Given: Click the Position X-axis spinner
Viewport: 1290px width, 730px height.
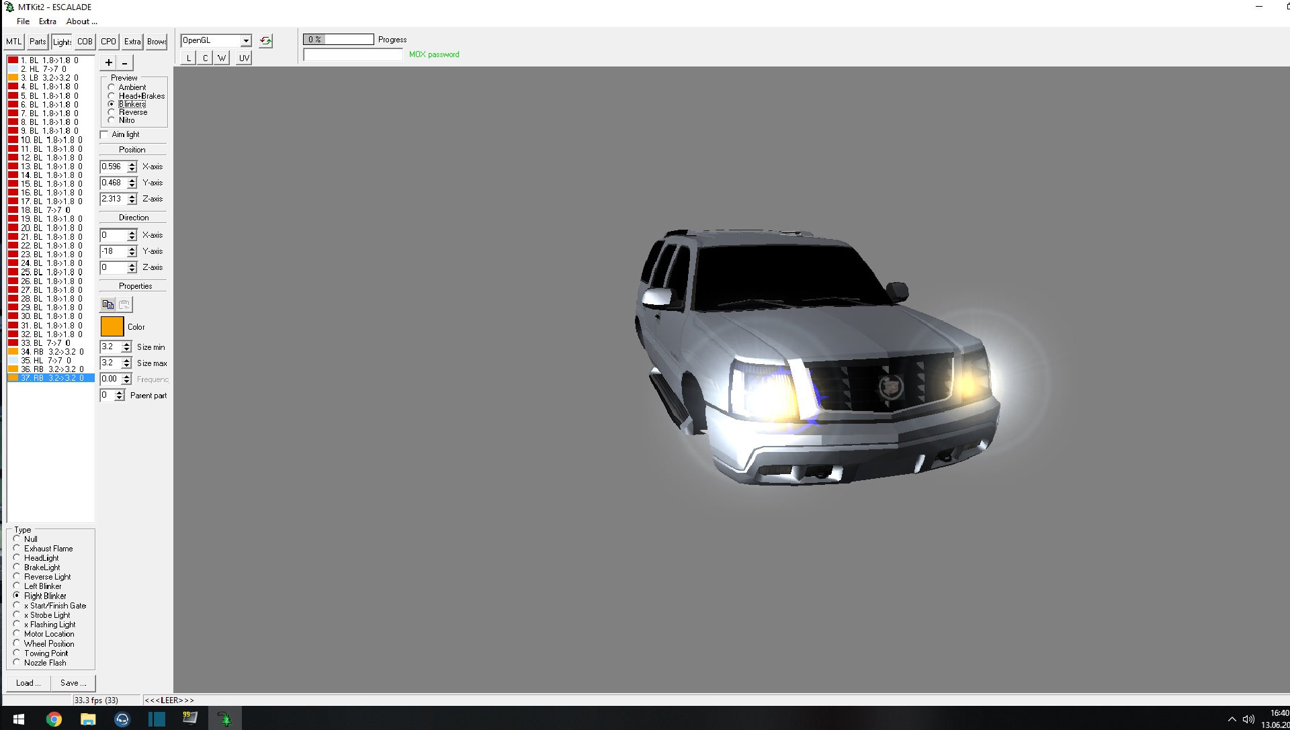Looking at the screenshot, I should click(132, 167).
